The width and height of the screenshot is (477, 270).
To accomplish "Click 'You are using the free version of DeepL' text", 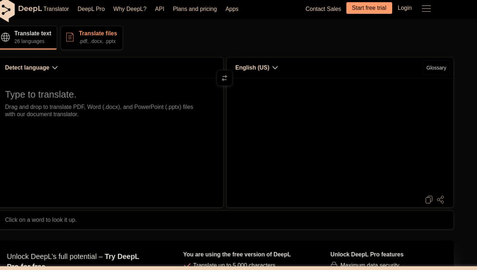I will pyautogui.click(x=237, y=255).
